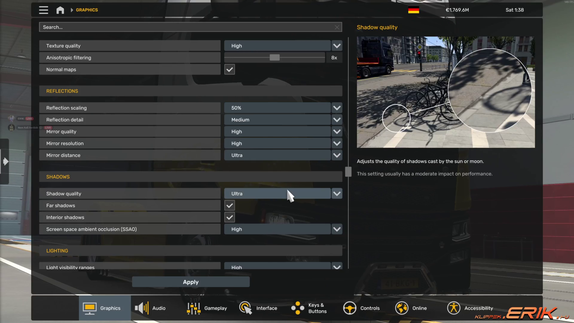Uncheck the Interior shadows checkbox
Viewport: 574px width, 323px height.
(x=230, y=217)
